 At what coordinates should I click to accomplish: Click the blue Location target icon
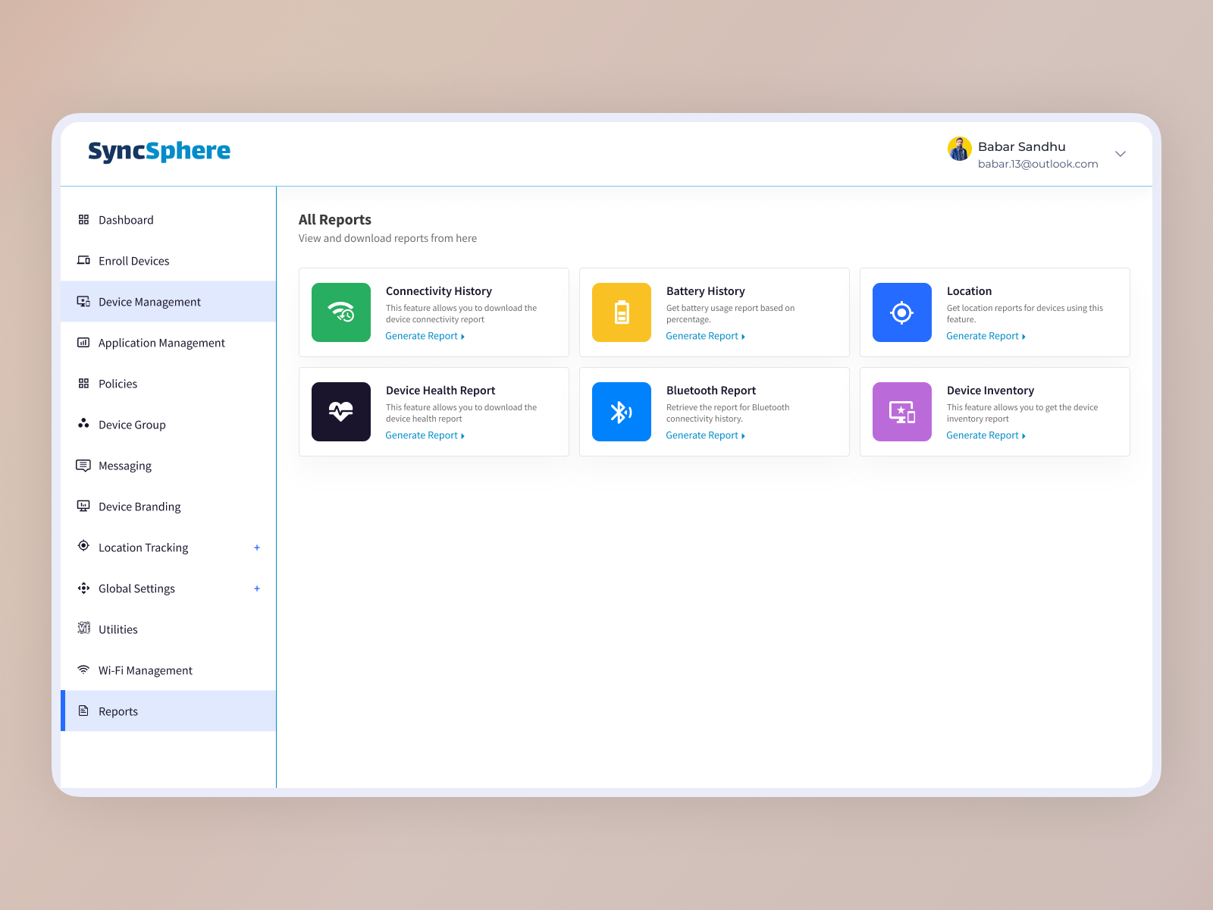coord(901,312)
